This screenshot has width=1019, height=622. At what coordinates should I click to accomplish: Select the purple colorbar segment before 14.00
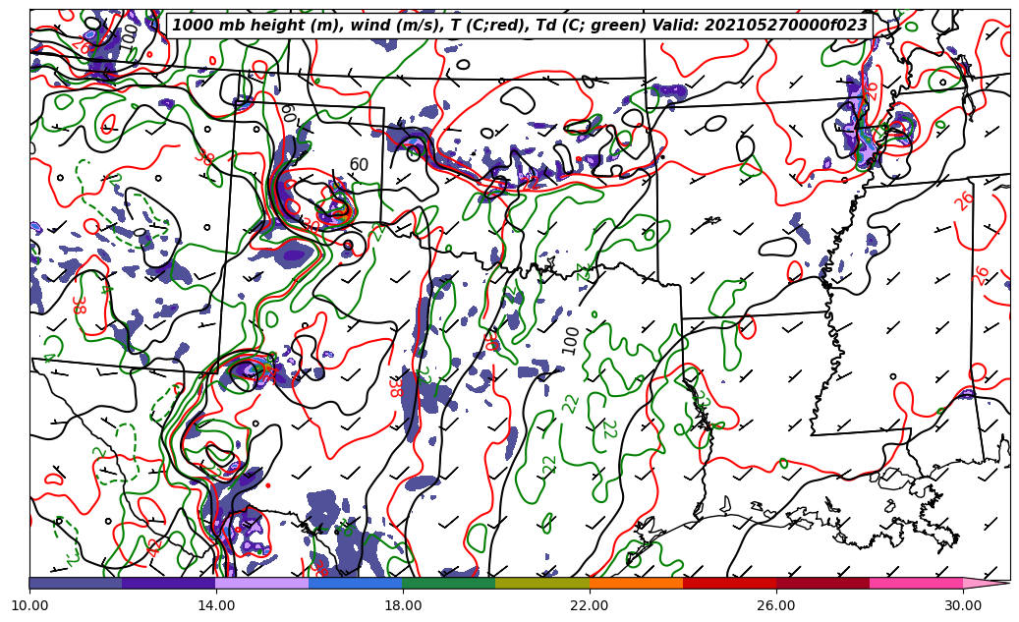tap(169, 583)
